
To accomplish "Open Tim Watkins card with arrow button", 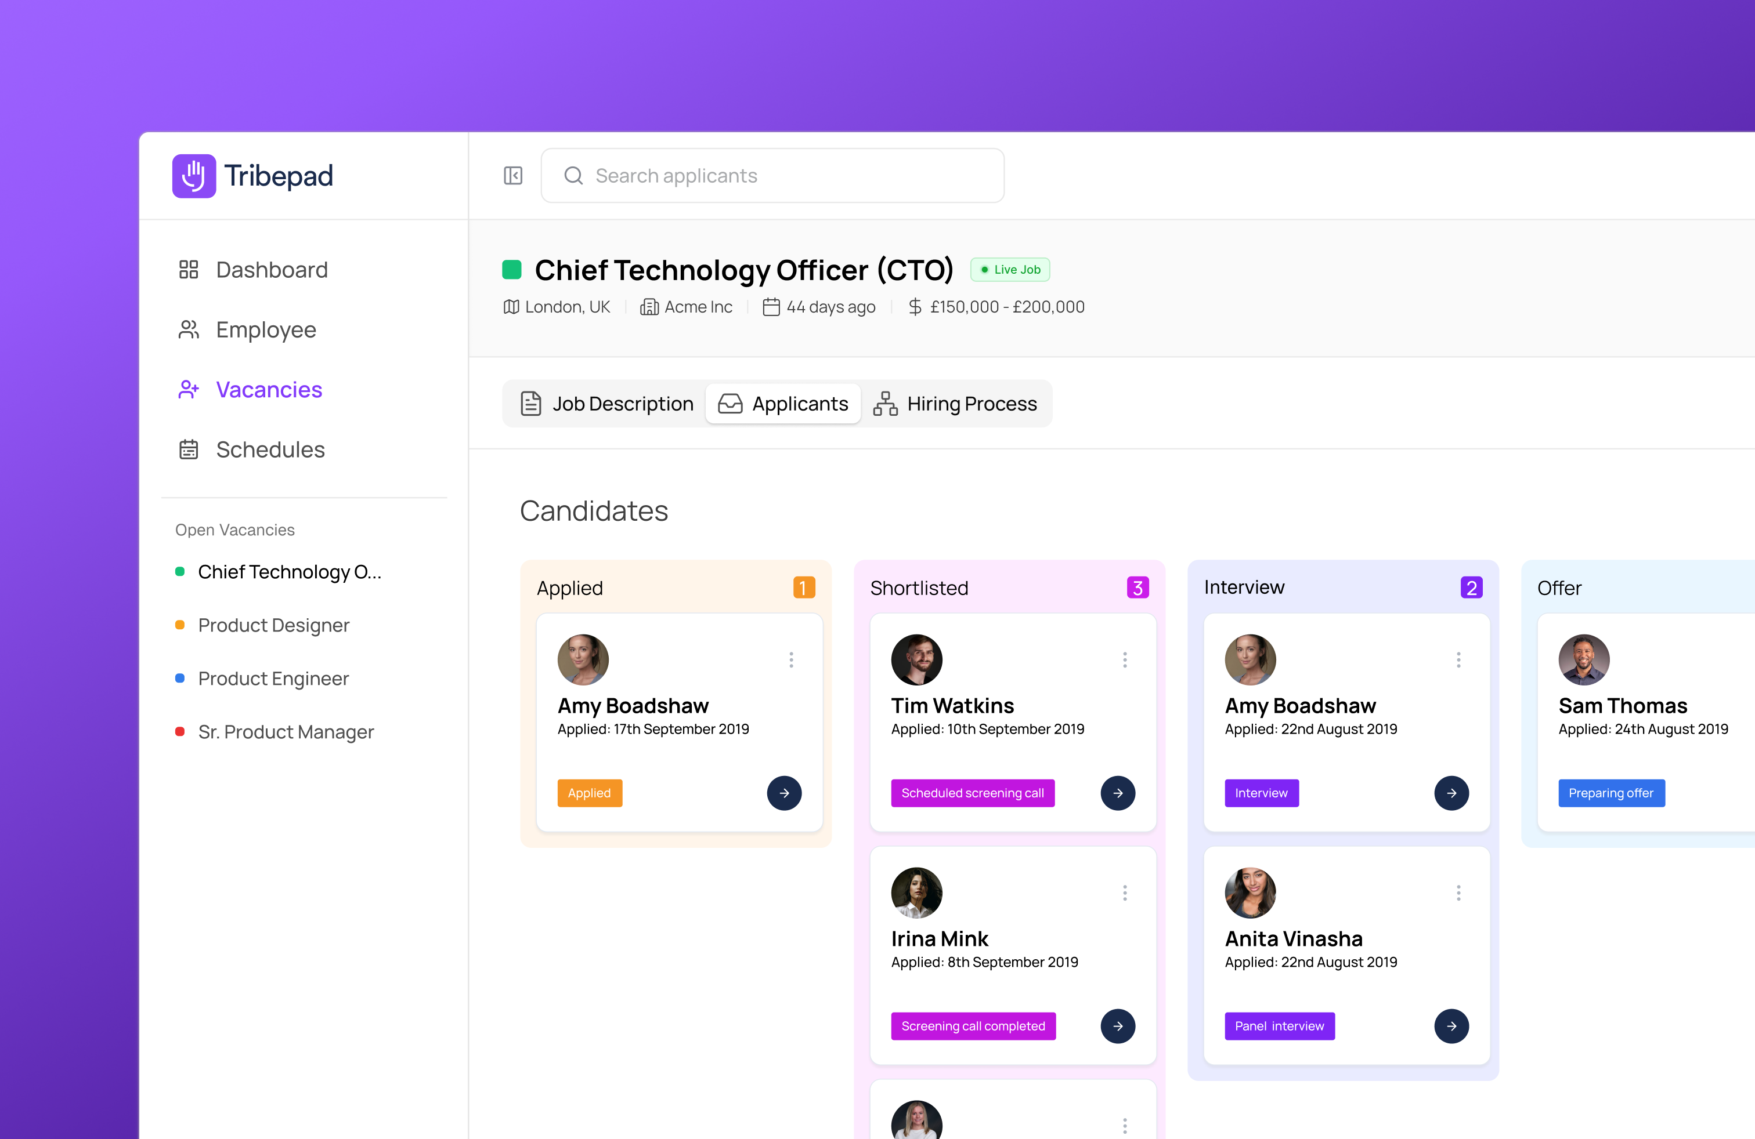I will tap(1117, 793).
